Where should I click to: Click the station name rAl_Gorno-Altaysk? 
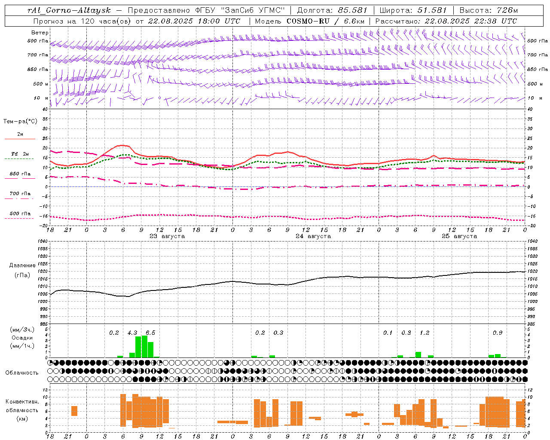click(69, 10)
